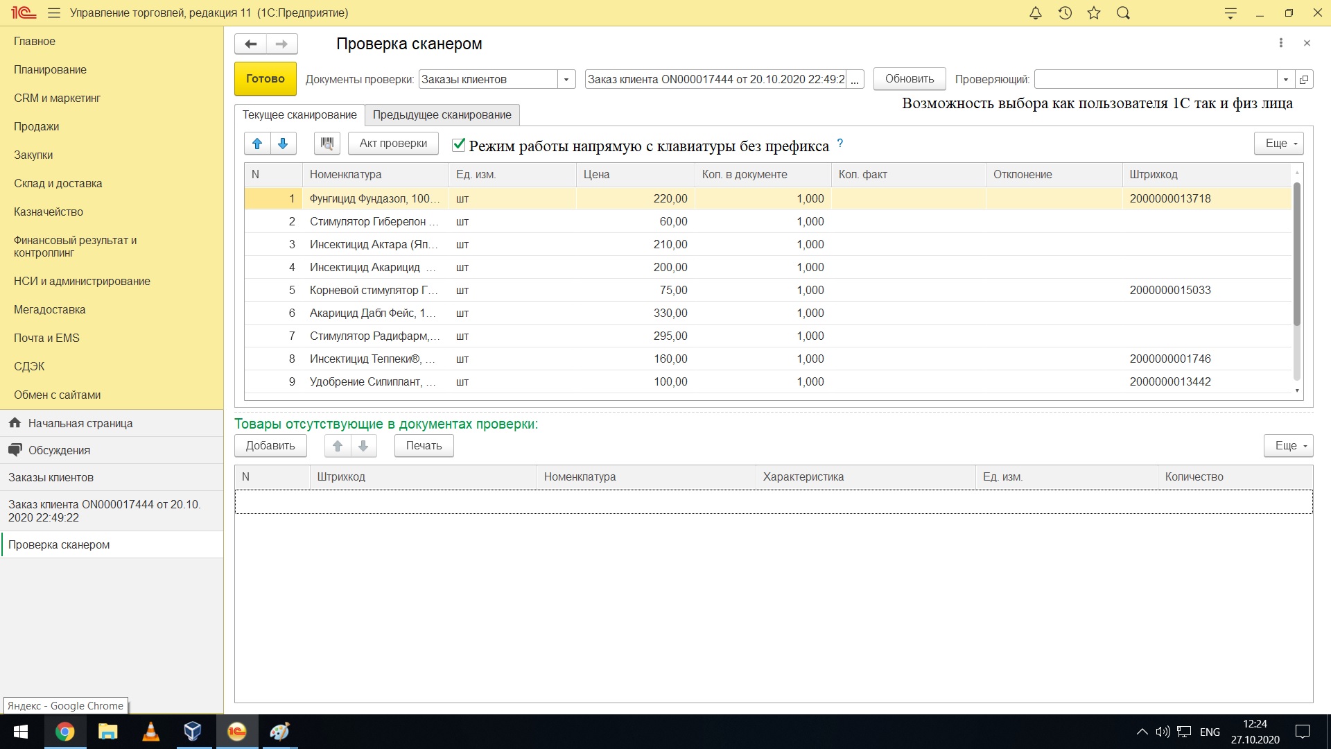This screenshot has height=749, width=1331.
Task: Click the yellow Готово button
Action: pyautogui.click(x=266, y=79)
